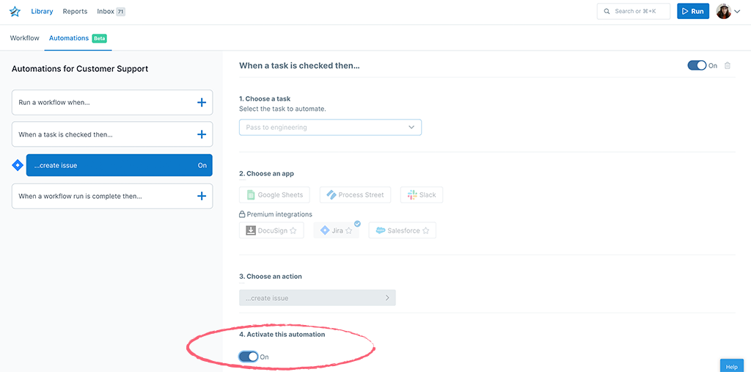Click the Jira diamond icon beside create issue
This screenshot has width=751, height=372.
(x=18, y=165)
